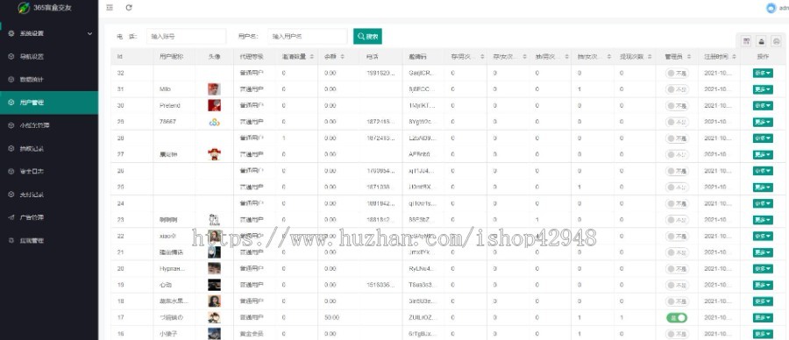Click the admin avatar icon at top right
Image resolution: width=789 pixels, height=340 pixels.
pyautogui.click(x=771, y=8)
